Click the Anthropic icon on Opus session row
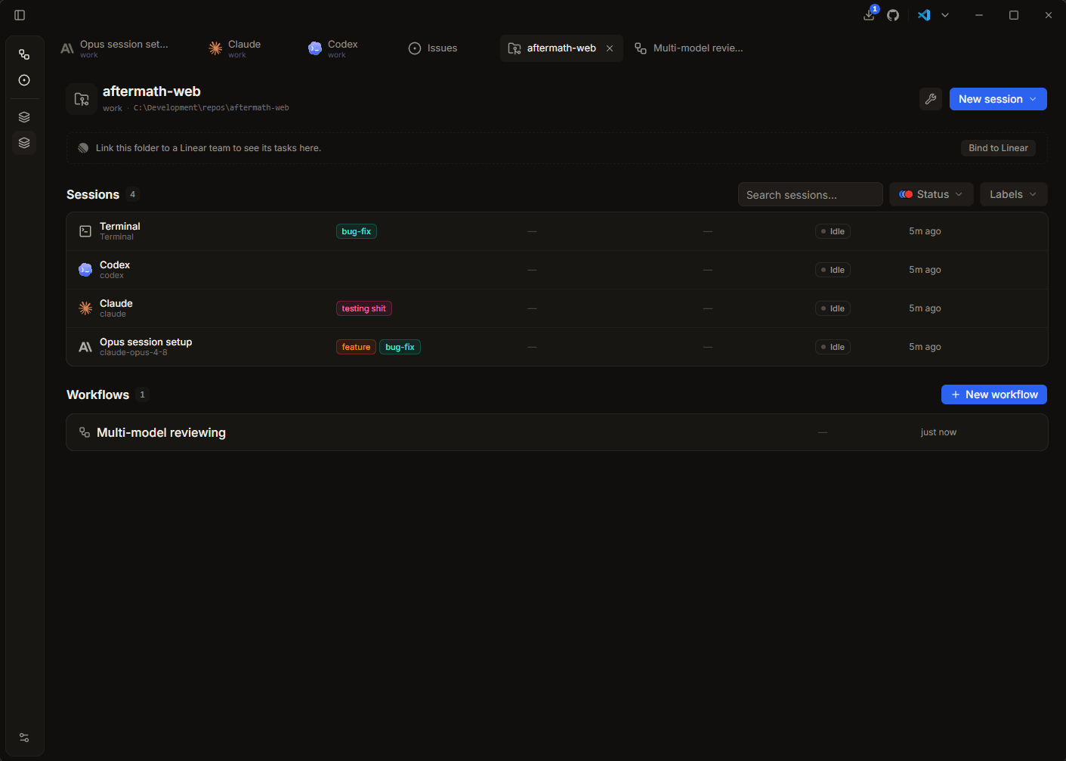 (x=85, y=347)
